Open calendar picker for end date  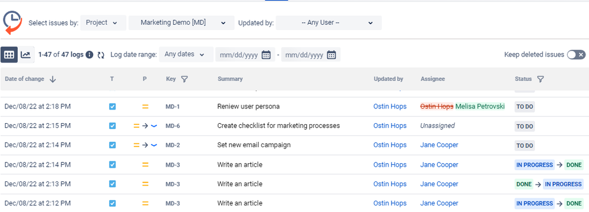pos(331,55)
